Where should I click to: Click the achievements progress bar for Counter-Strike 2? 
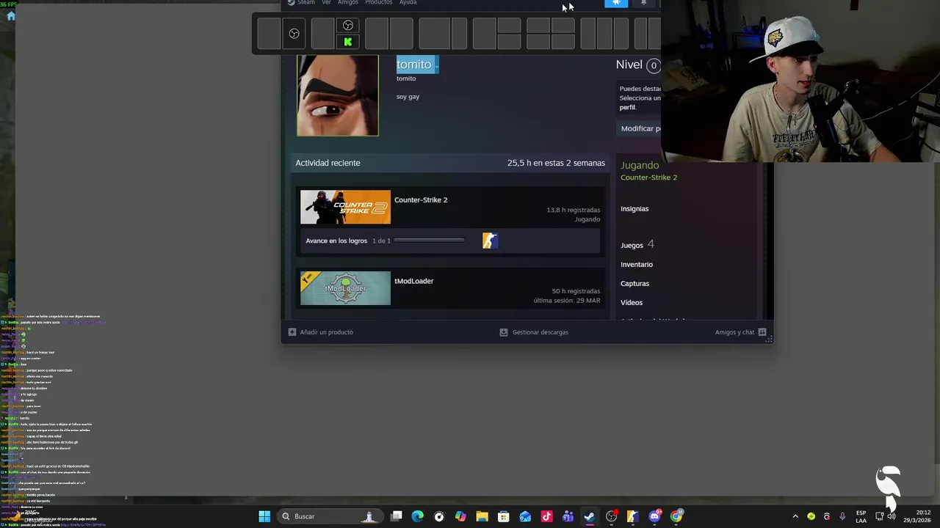click(429, 241)
